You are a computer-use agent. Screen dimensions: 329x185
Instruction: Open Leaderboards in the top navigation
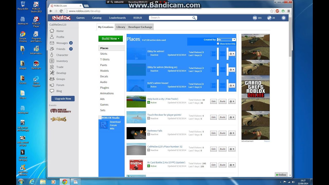[117, 18]
